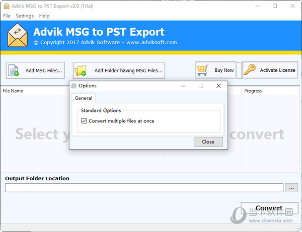
Task: Click the Add Folder yellow folder icon
Action: pos(81,70)
